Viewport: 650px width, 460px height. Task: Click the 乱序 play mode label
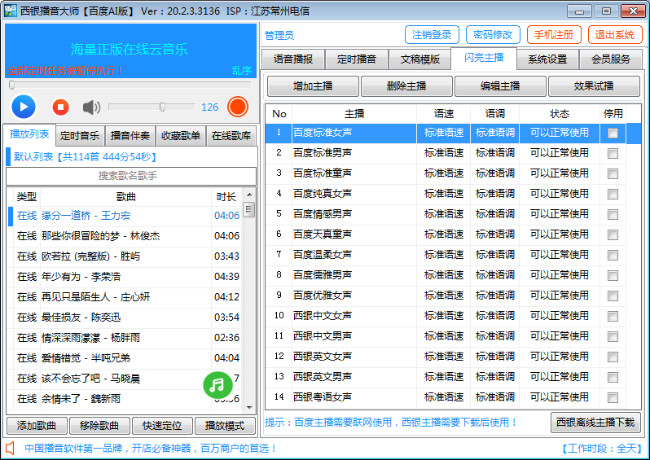(242, 71)
